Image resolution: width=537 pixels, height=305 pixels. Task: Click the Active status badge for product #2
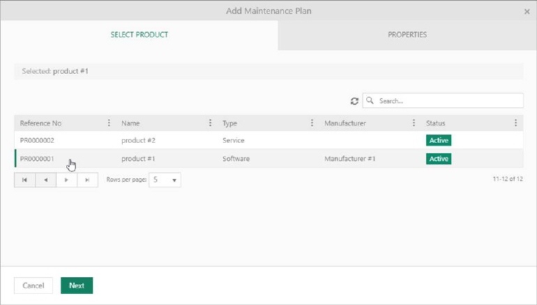coord(439,140)
